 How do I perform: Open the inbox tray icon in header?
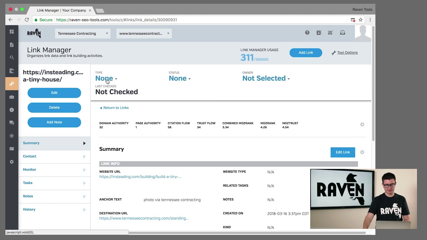(342, 33)
